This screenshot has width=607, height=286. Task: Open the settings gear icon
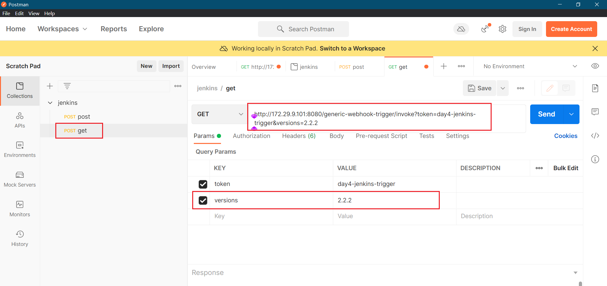click(502, 29)
